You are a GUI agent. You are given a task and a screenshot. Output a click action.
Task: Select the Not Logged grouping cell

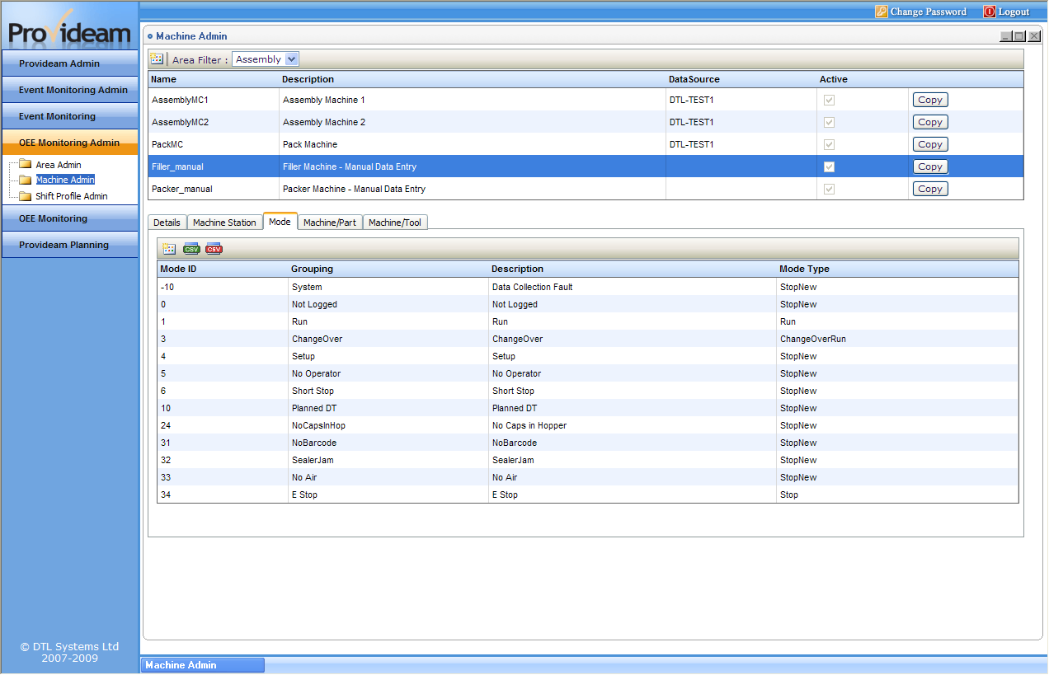(x=314, y=304)
